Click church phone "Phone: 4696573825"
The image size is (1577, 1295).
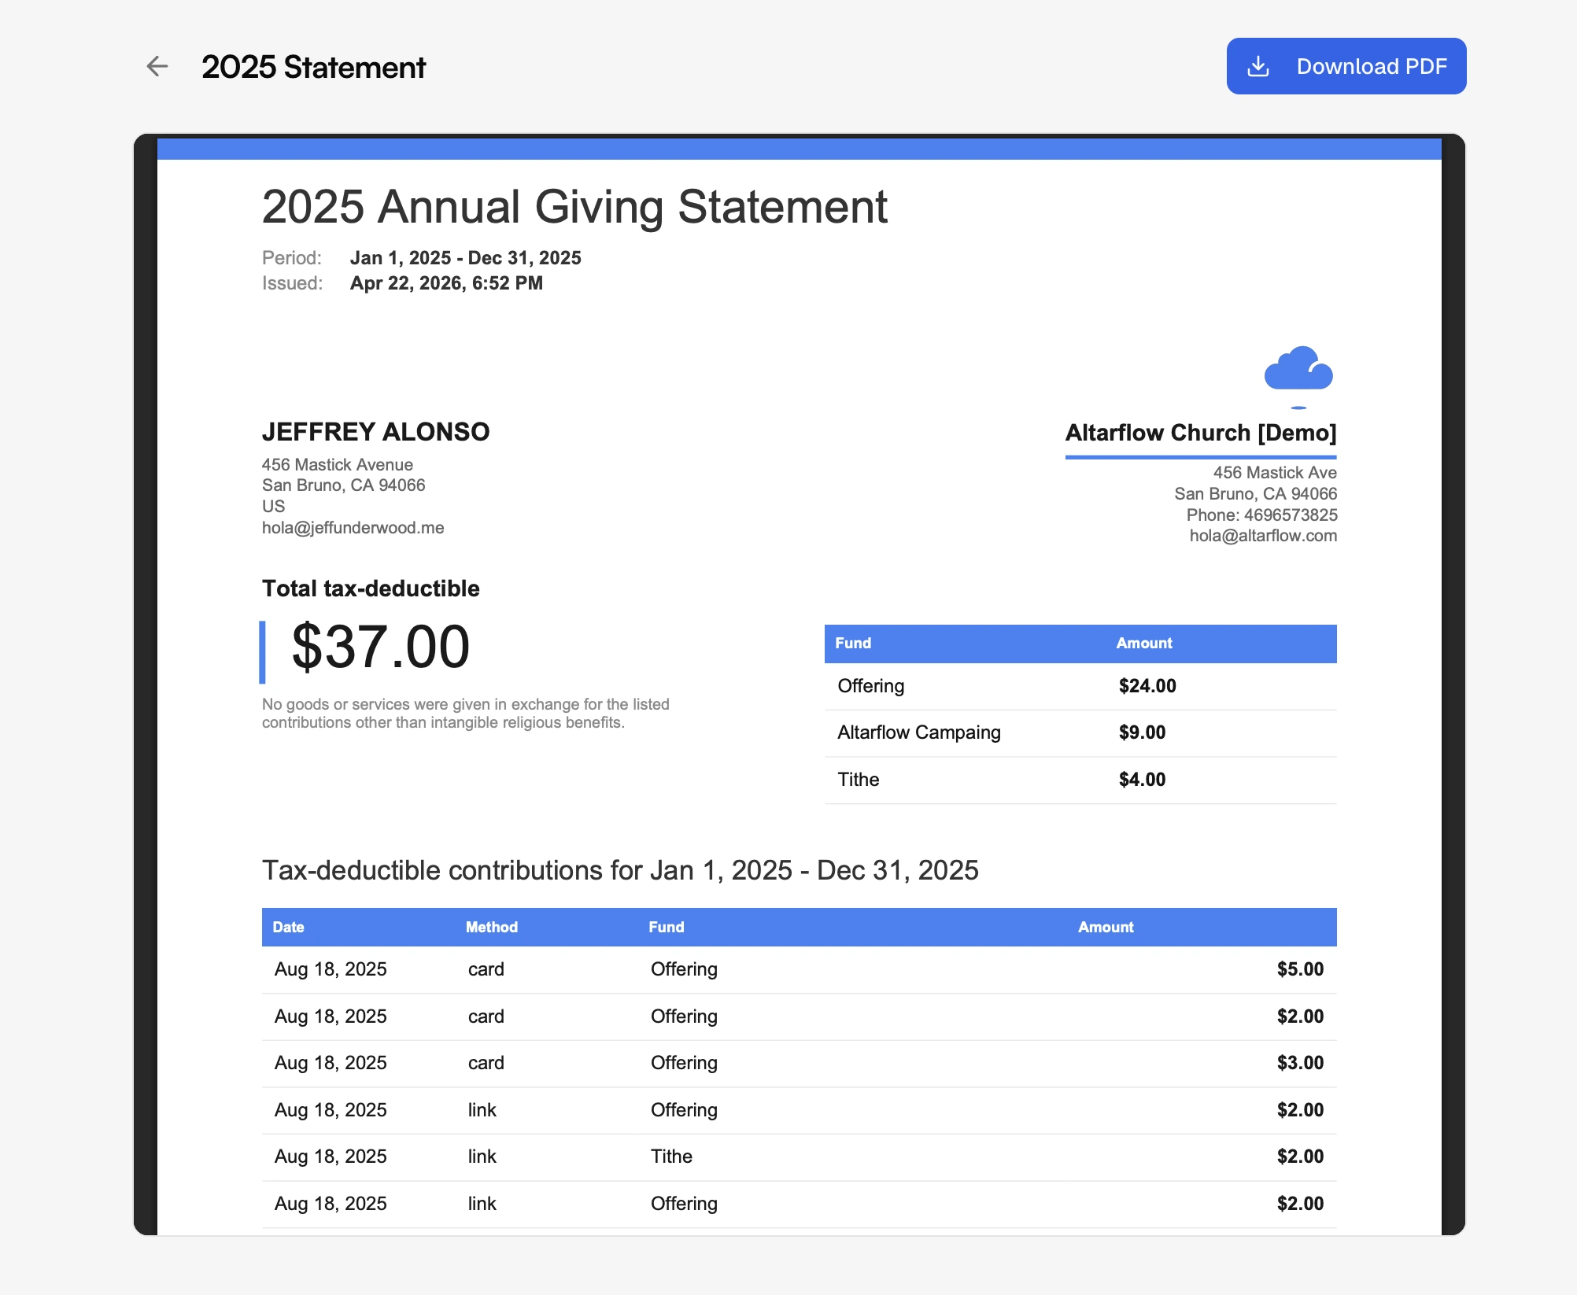[x=1261, y=515]
